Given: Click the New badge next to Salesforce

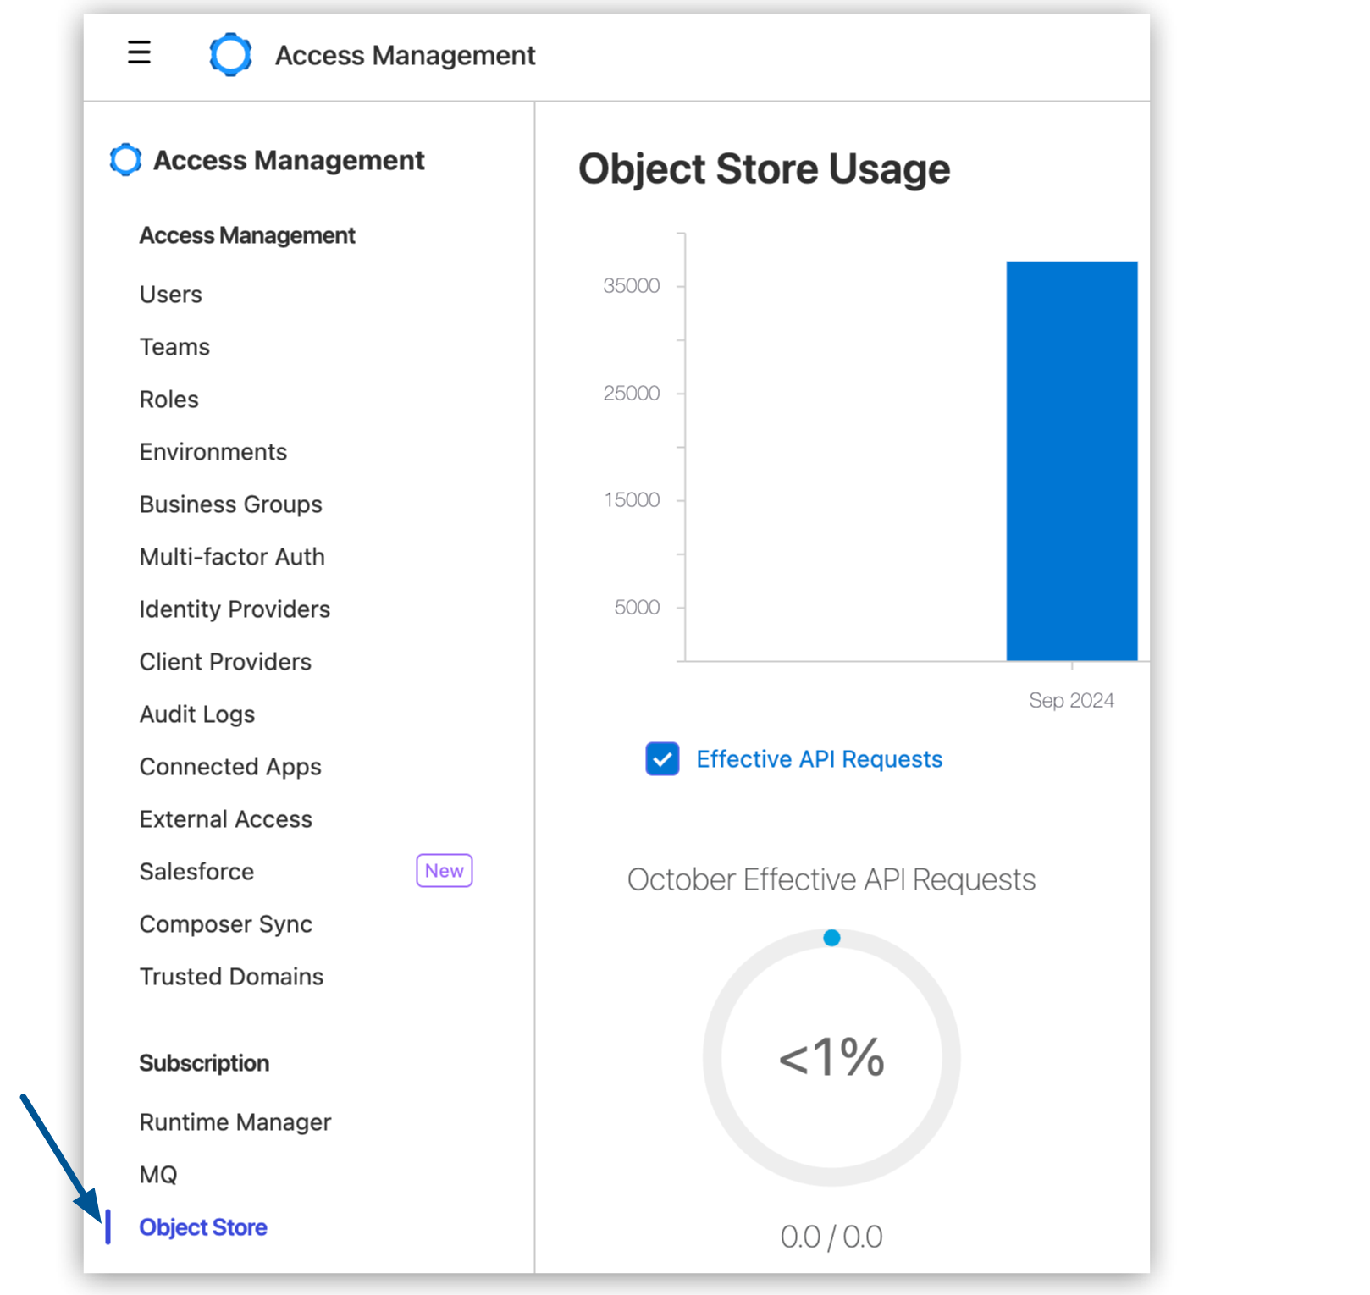Looking at the screenshot, I should (x=444, y=870).
